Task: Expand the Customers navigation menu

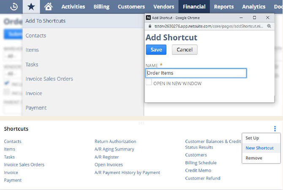Action: pyautogui.click(x=131, y=6)
